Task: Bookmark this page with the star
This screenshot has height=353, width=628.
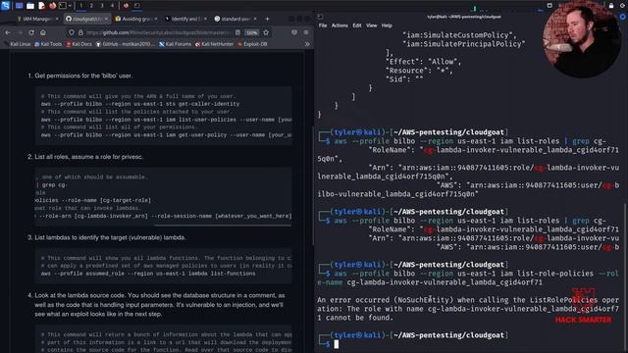Action: pos(266,32)
